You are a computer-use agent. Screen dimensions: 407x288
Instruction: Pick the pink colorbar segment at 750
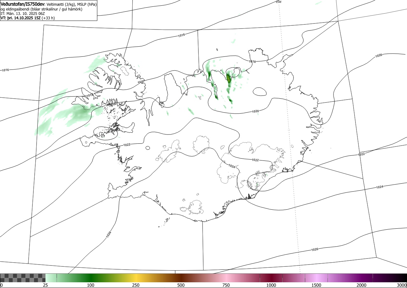coord(226,278)
